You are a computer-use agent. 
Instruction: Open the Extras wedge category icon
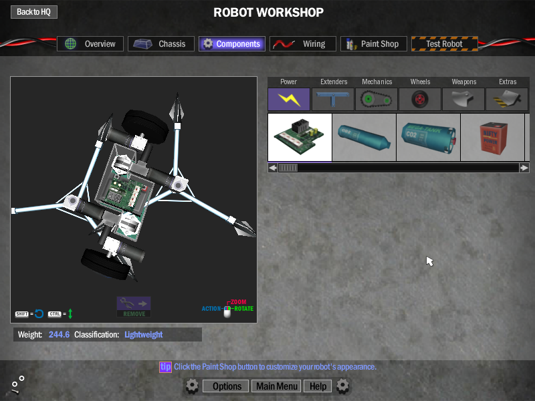[507, 99]
